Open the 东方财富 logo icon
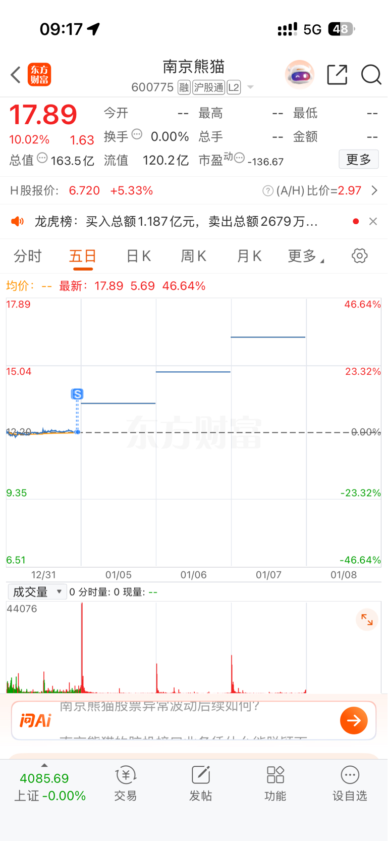388x841 pixels. tap(39, 75)
